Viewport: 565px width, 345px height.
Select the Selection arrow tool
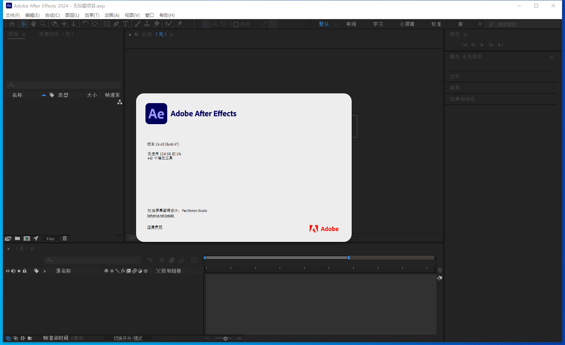[24, 24]
